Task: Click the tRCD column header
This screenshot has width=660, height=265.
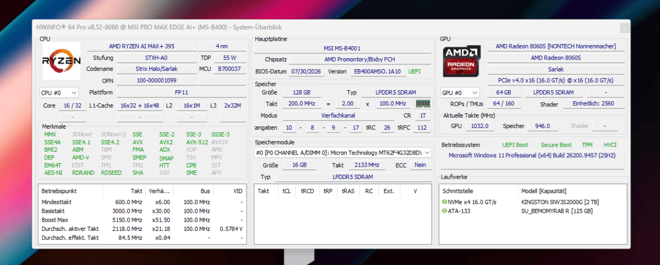Action: point(307,191)
